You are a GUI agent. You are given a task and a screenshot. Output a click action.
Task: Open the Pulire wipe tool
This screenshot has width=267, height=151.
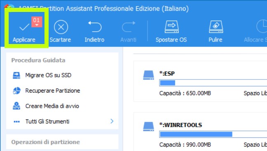[x=215, y=31]
